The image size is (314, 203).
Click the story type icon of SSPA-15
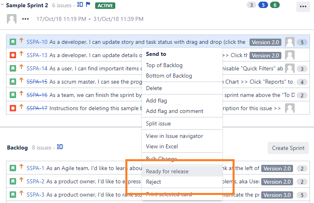coord(13,82)
